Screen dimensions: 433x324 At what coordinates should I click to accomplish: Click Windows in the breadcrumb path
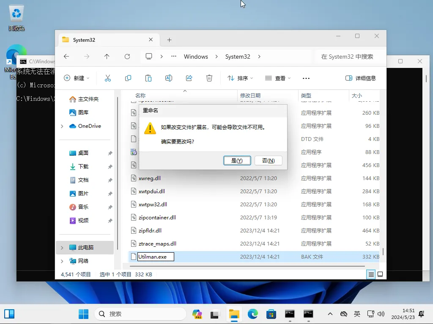point(196,57)
